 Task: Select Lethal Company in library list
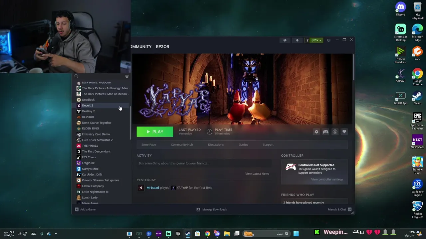click(101, 186)
